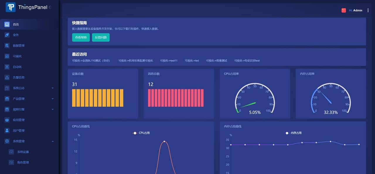This screenshot has width=375, height=174.
Task: Open 告警信息 via the warning triangle icon
Action: [x=7, y=77]
